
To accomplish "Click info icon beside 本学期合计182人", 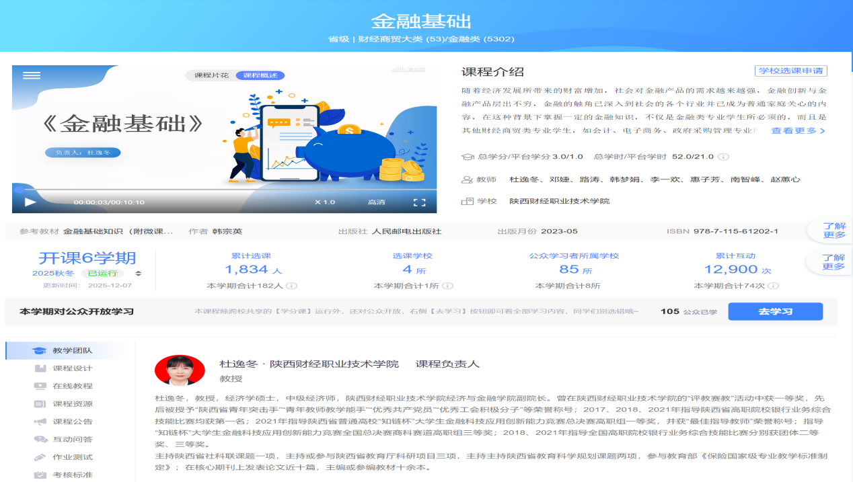I will click(291, 286).
